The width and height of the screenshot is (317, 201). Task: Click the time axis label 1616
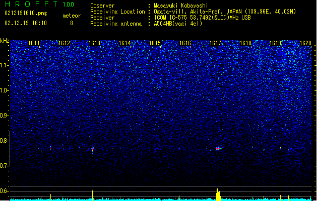pos(185,43)
